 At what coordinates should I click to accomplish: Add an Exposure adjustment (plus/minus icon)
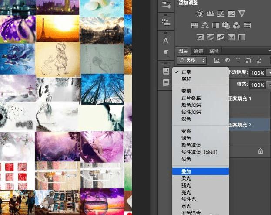231,14
